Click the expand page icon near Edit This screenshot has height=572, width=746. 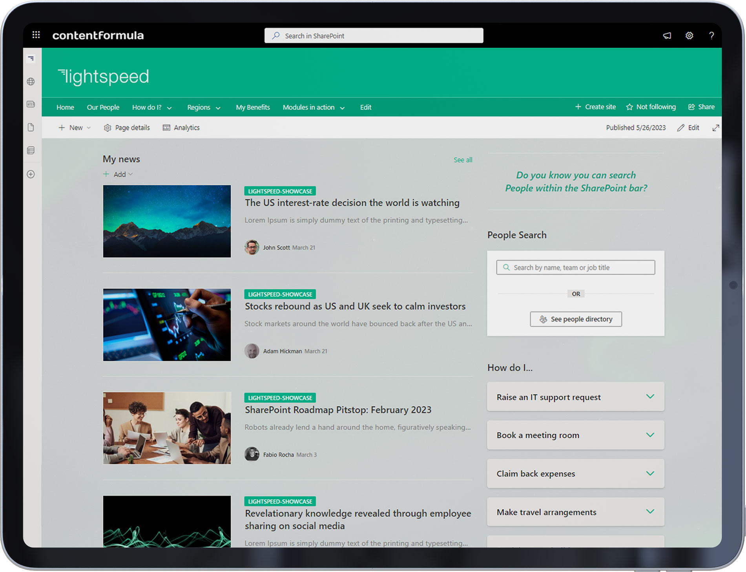(716, 128)
